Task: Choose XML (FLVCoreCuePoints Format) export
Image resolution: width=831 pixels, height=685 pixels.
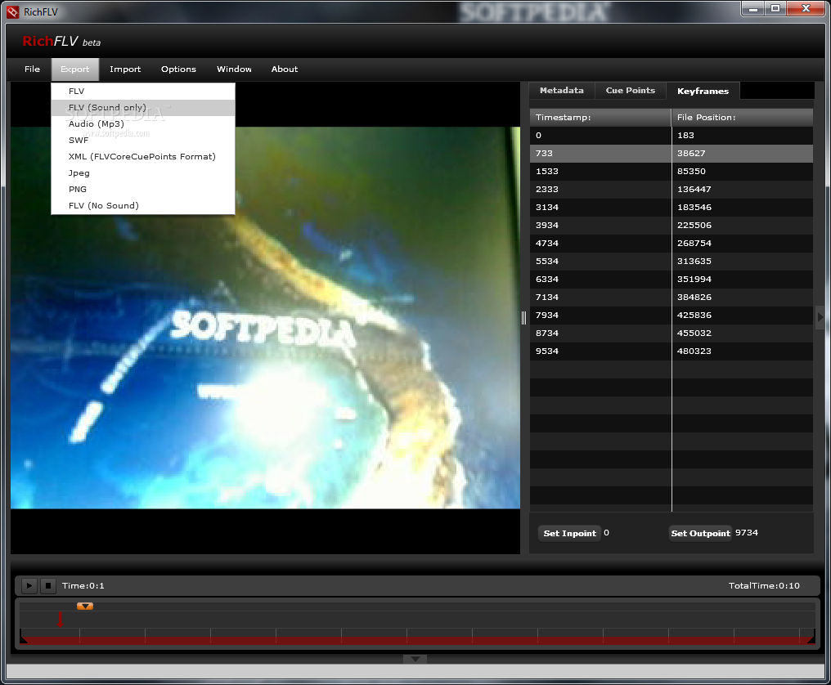Action: coord(143,157)
